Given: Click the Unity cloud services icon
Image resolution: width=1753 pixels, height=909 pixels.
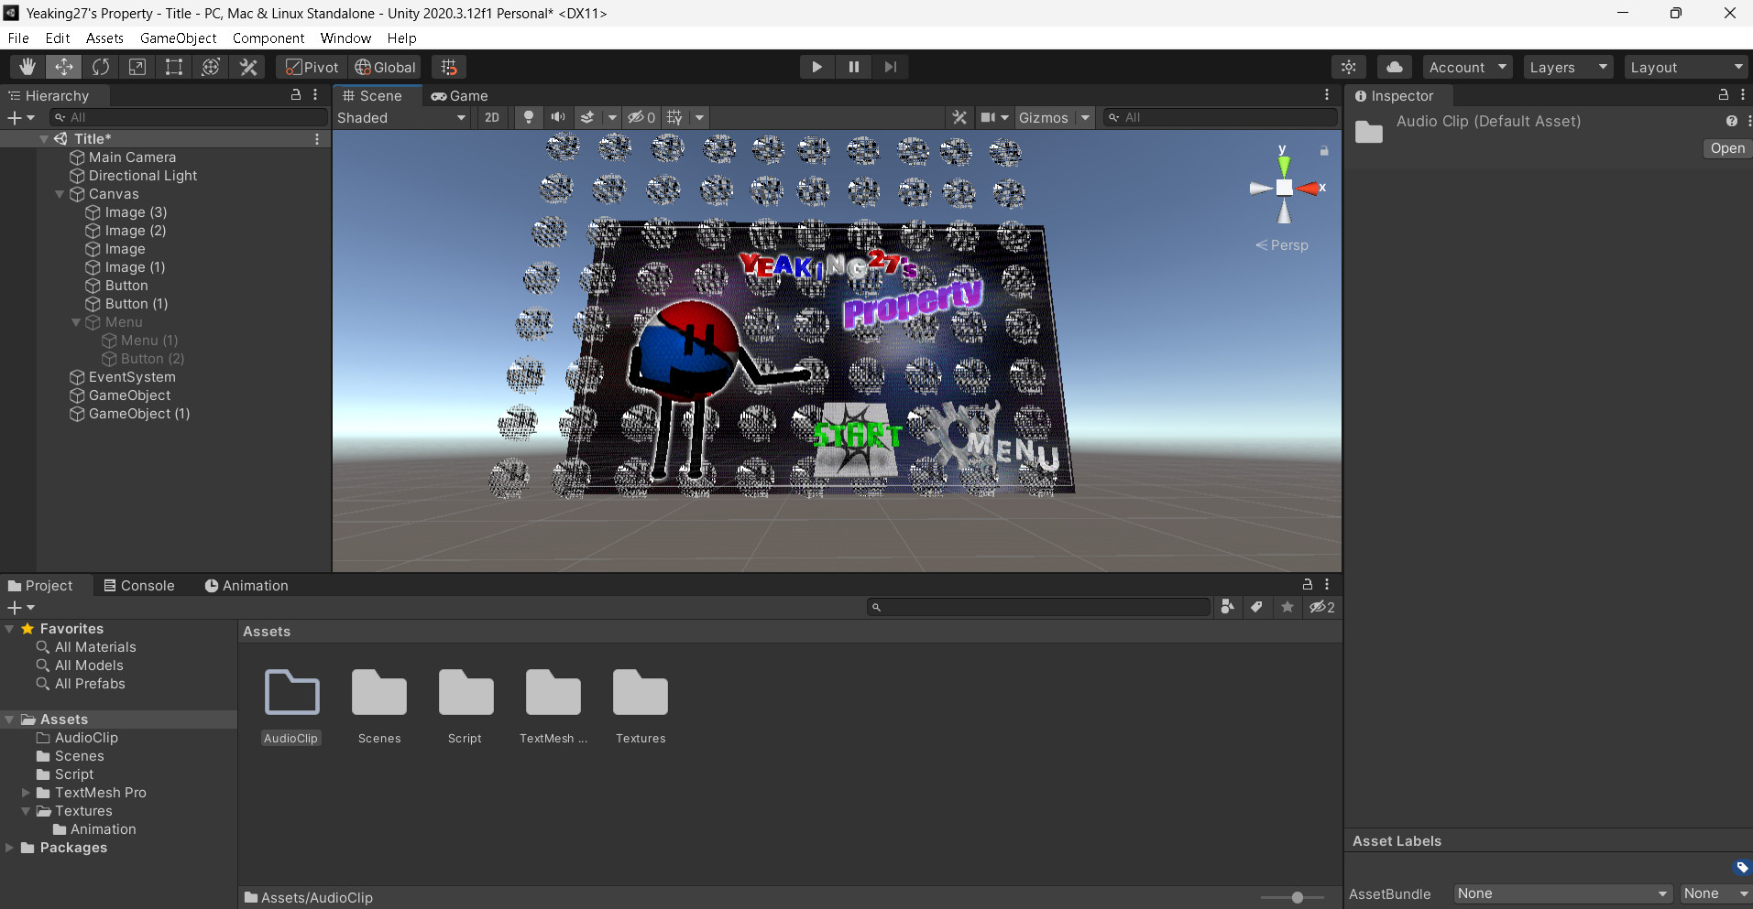Looking at the screenshot, I should coord(1394,66).
